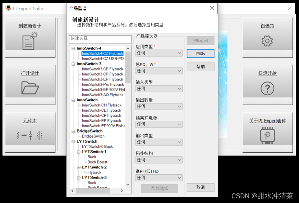Open the 首选项 link
The height and width of the screenshot is (203, 299).
(267, 26)
